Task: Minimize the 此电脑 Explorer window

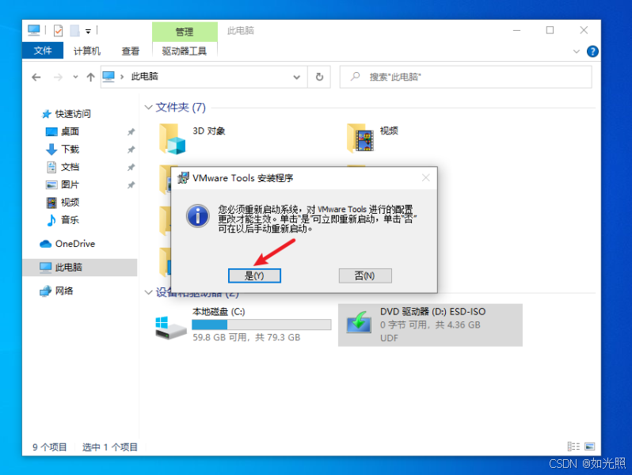Action: (x=516, y=30)
